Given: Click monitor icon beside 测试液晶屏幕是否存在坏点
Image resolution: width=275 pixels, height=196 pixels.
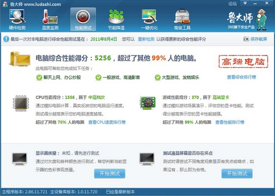Looking at the screenshot, I should click(147, 159).
